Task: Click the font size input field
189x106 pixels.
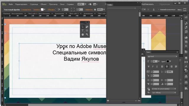Action: 155,62
